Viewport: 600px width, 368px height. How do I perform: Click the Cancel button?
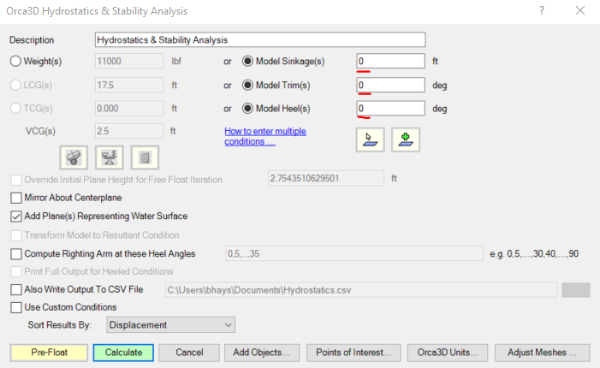[189, 353]
